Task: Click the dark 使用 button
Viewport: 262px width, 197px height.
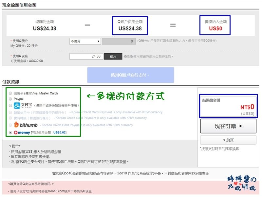Action: click(113, 56)
